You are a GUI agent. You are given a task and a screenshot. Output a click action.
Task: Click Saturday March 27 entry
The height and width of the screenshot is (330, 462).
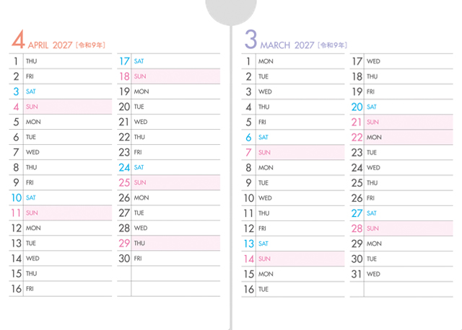click(401, 213)
